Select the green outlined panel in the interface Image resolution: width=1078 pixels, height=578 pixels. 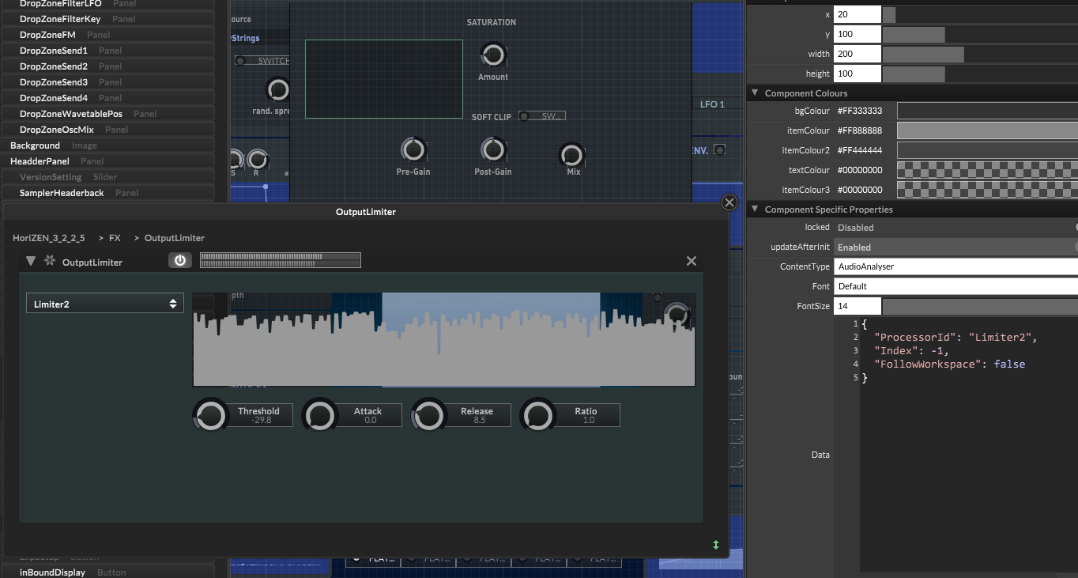pyautogui.click(x=384, y=79)
